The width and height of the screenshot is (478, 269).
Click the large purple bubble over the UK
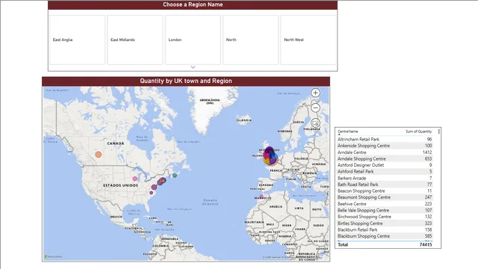click(x=269, y=151)
